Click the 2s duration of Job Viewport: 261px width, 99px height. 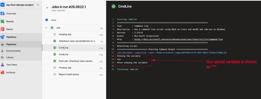pyautogui.click(x=101, y=28)
